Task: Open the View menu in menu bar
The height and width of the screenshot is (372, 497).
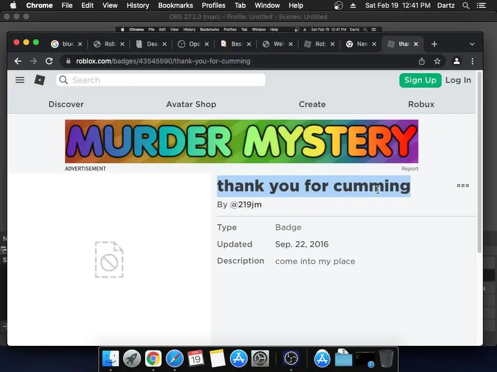Action: point(110,5)
